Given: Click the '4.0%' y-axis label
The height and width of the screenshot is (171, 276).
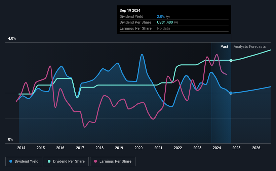Looking at the screenshot, I should (x=12, y=39).
